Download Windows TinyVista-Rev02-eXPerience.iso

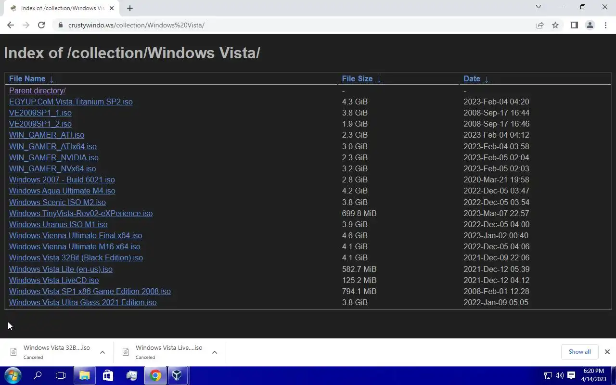point(81,213)
